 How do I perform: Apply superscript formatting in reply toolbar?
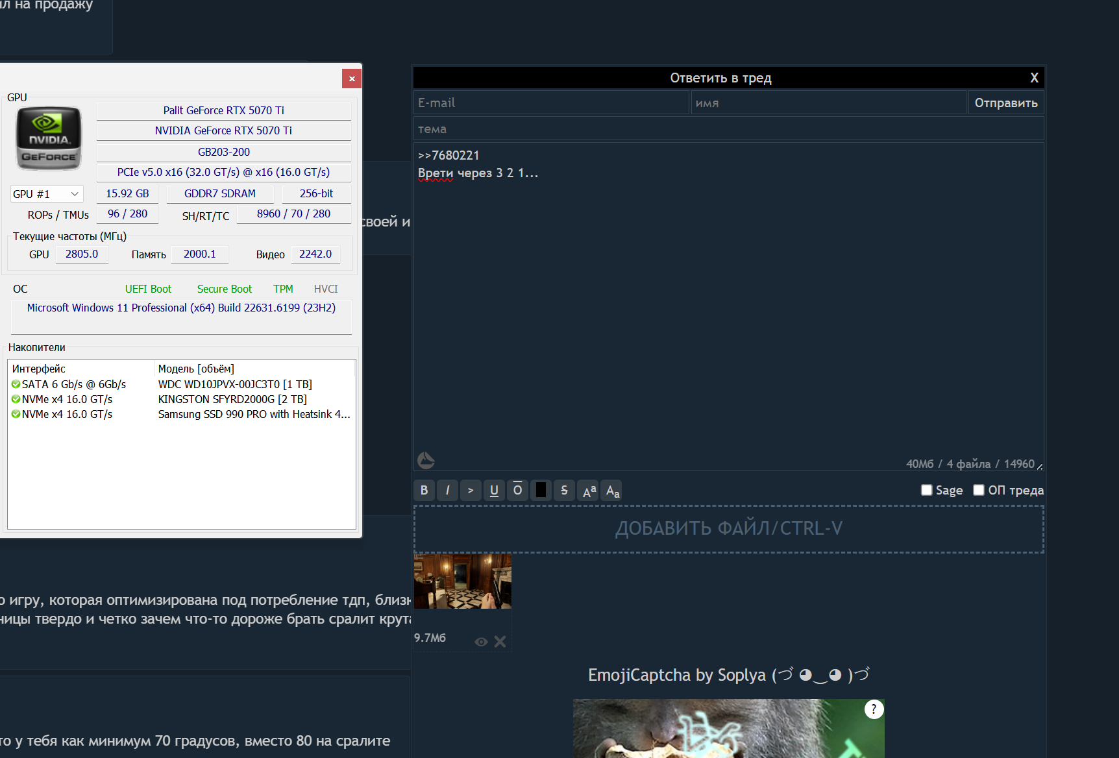click(x=589, y=491)
